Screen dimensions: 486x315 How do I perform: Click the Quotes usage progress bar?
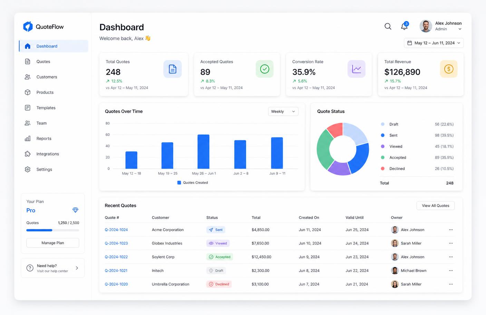pyautogui.click(x=53, y=230)
